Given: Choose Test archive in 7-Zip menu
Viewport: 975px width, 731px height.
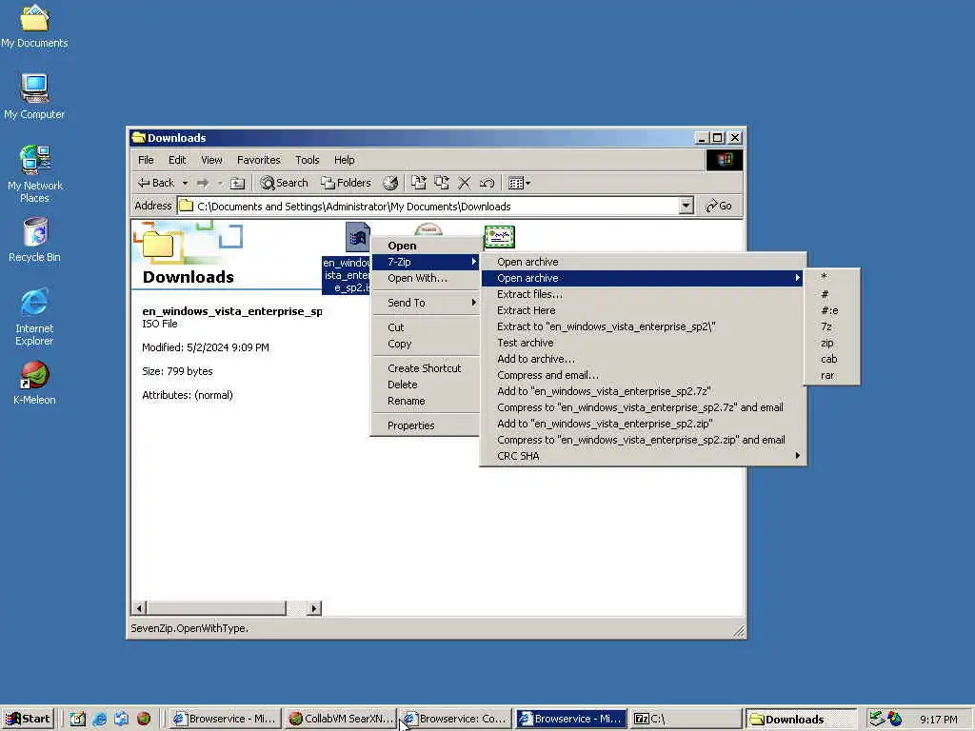Looking at the screenshot, I should (643, 343).
